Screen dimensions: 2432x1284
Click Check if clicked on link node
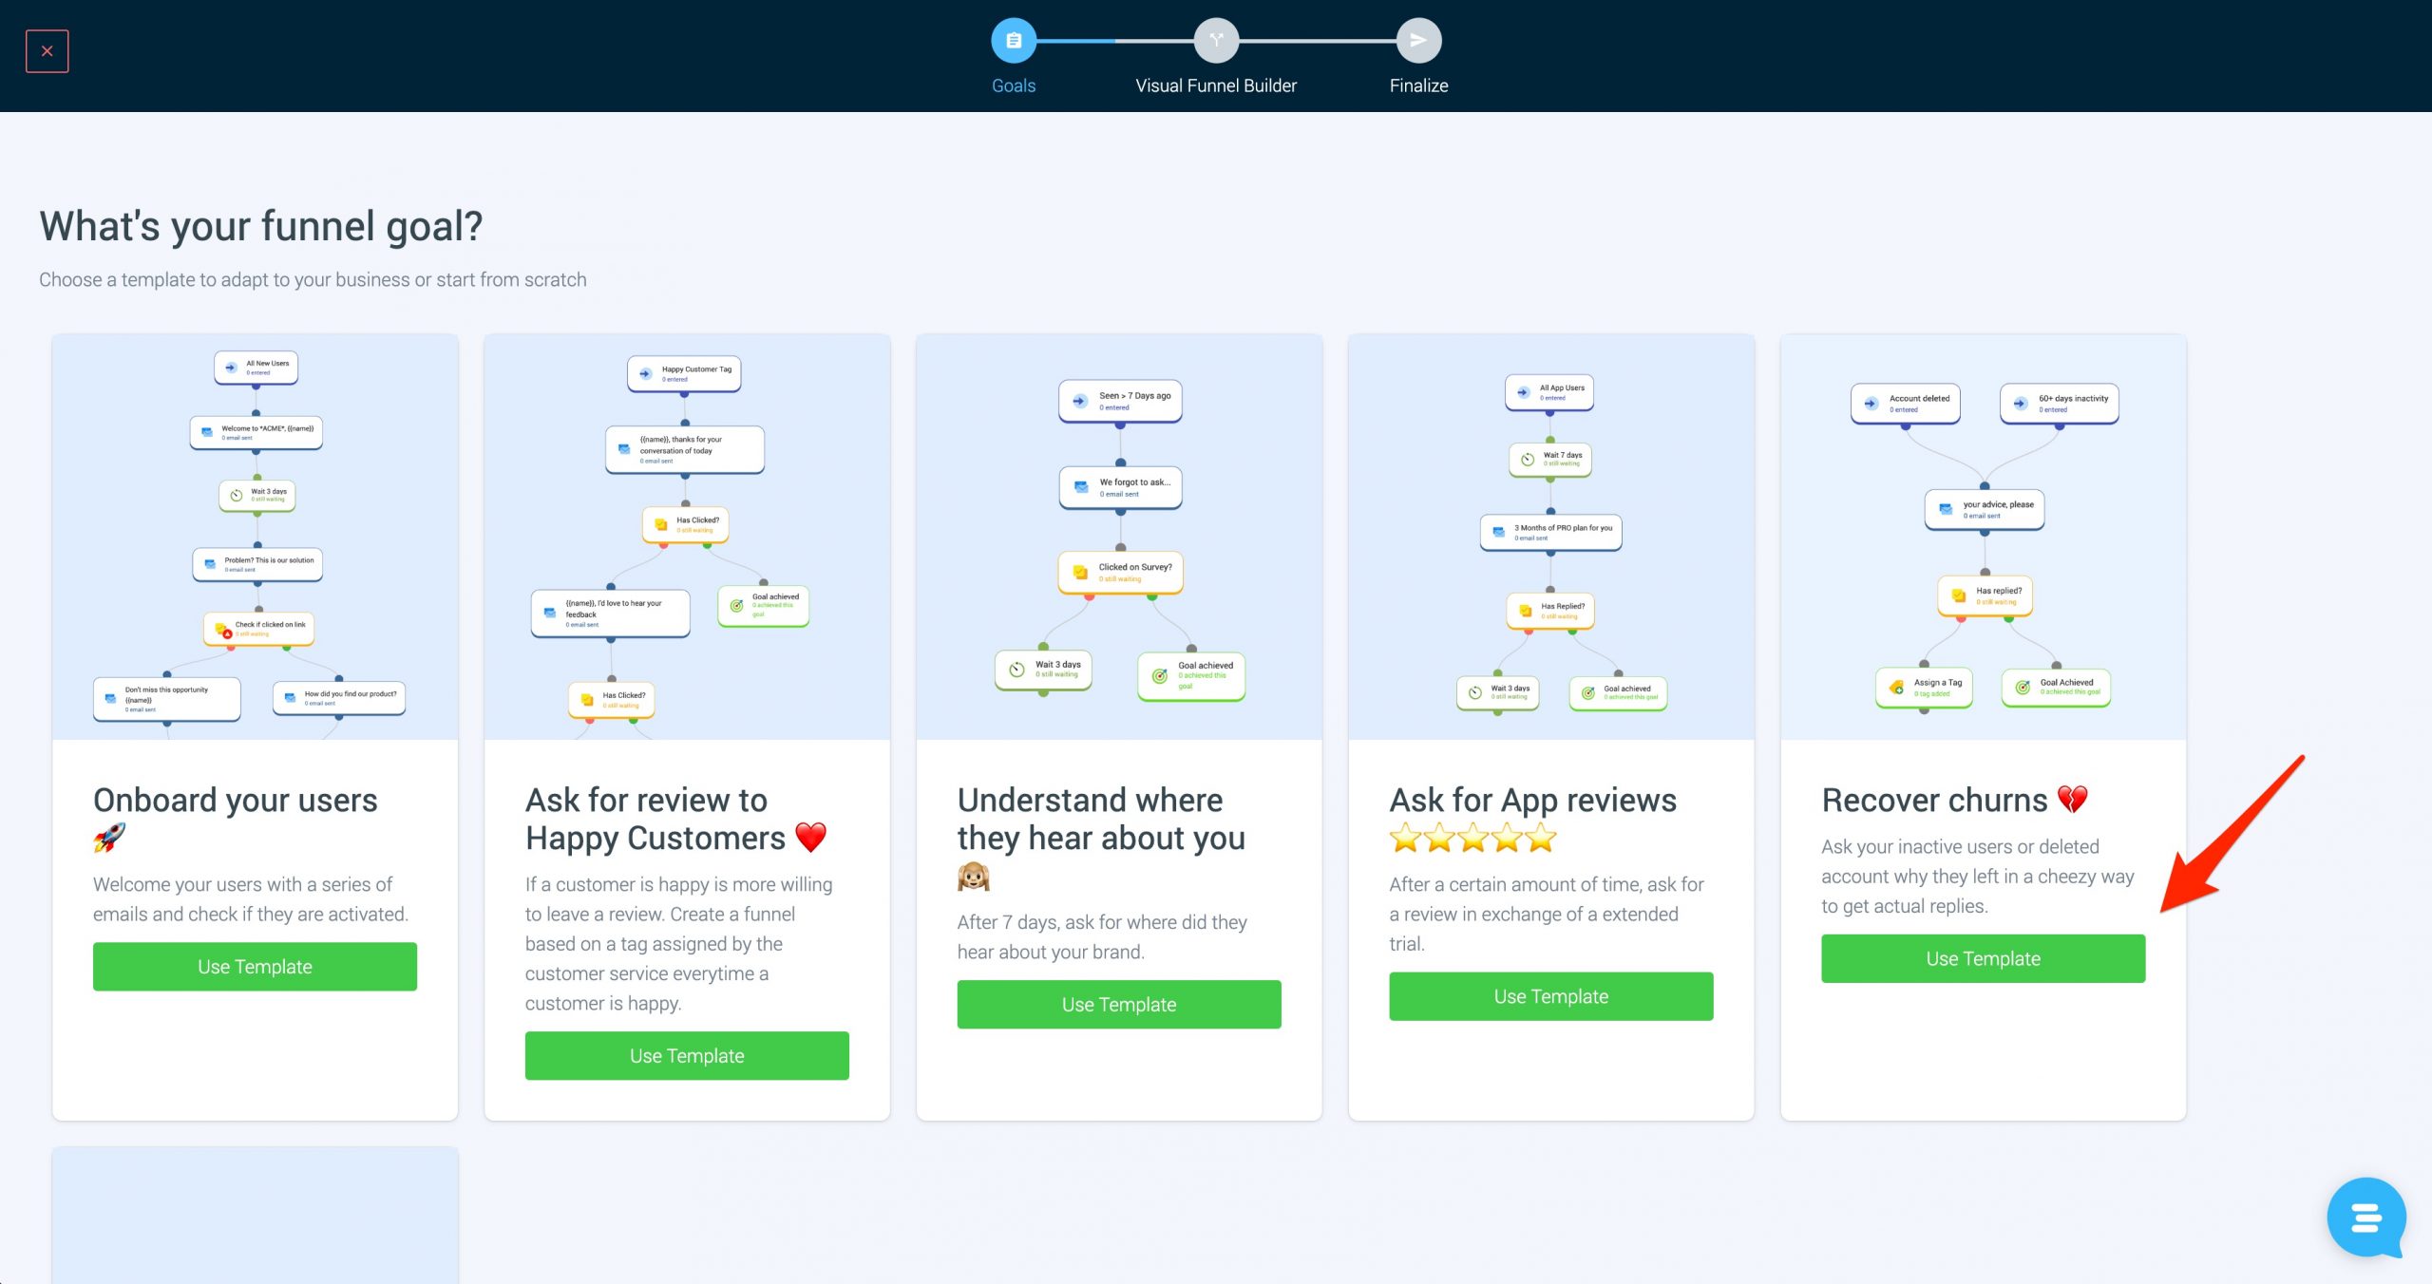[258, 628]
